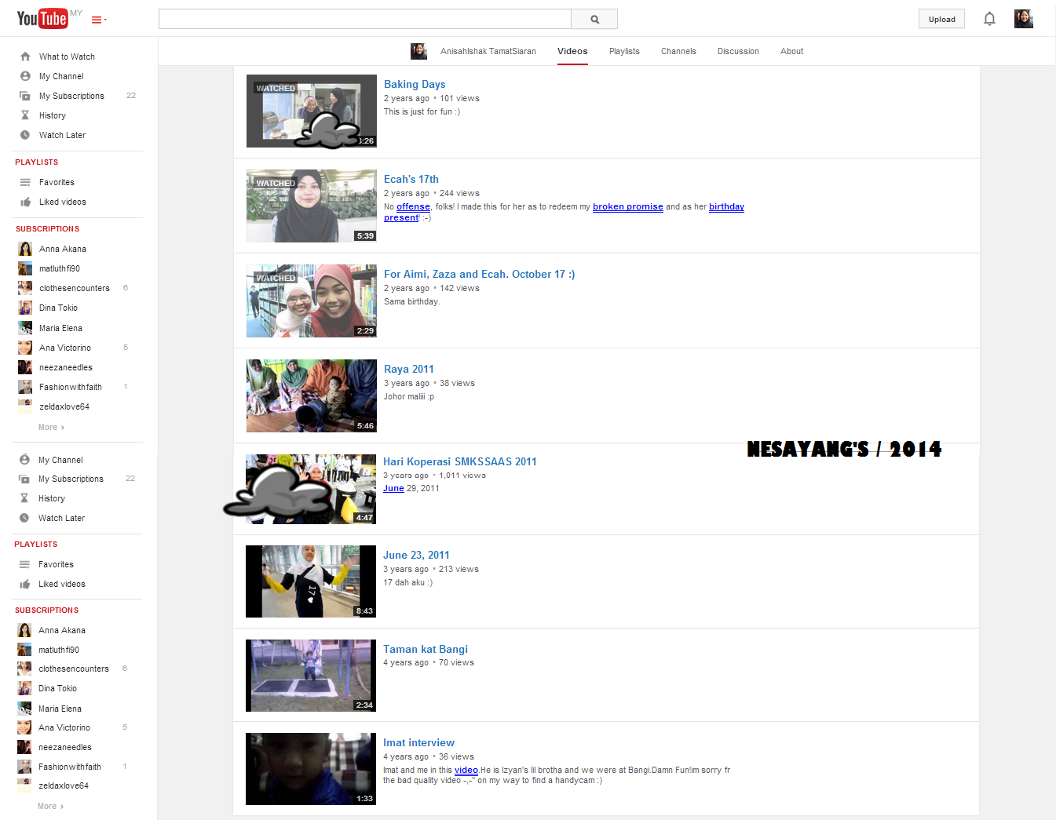Open the guide menu hamburger icon
The image size is (1056, 820).
pos(98,20)
